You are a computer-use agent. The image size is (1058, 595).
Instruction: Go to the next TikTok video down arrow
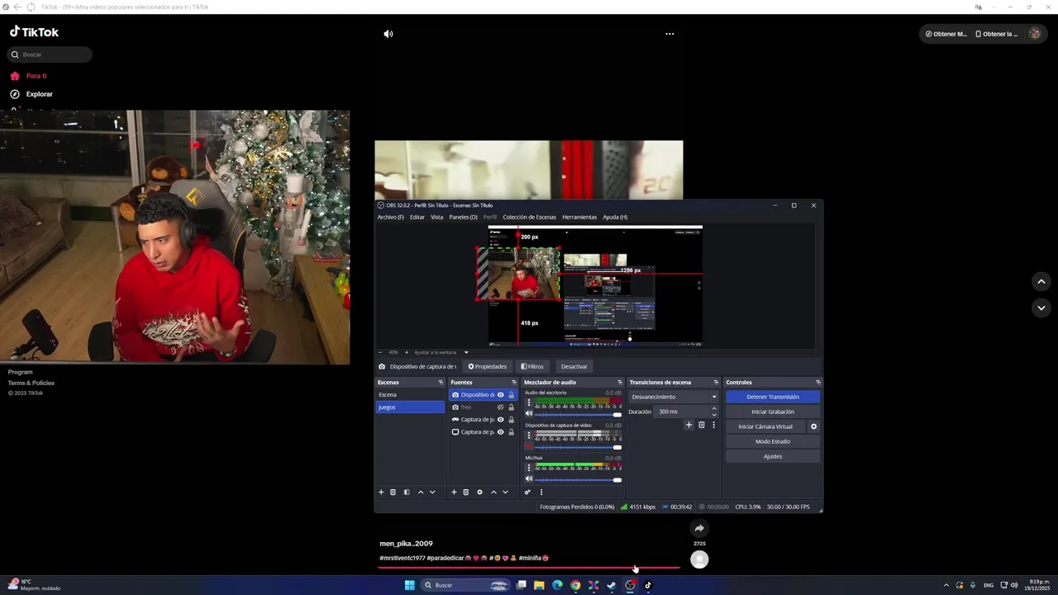(x=1041, y=307)
